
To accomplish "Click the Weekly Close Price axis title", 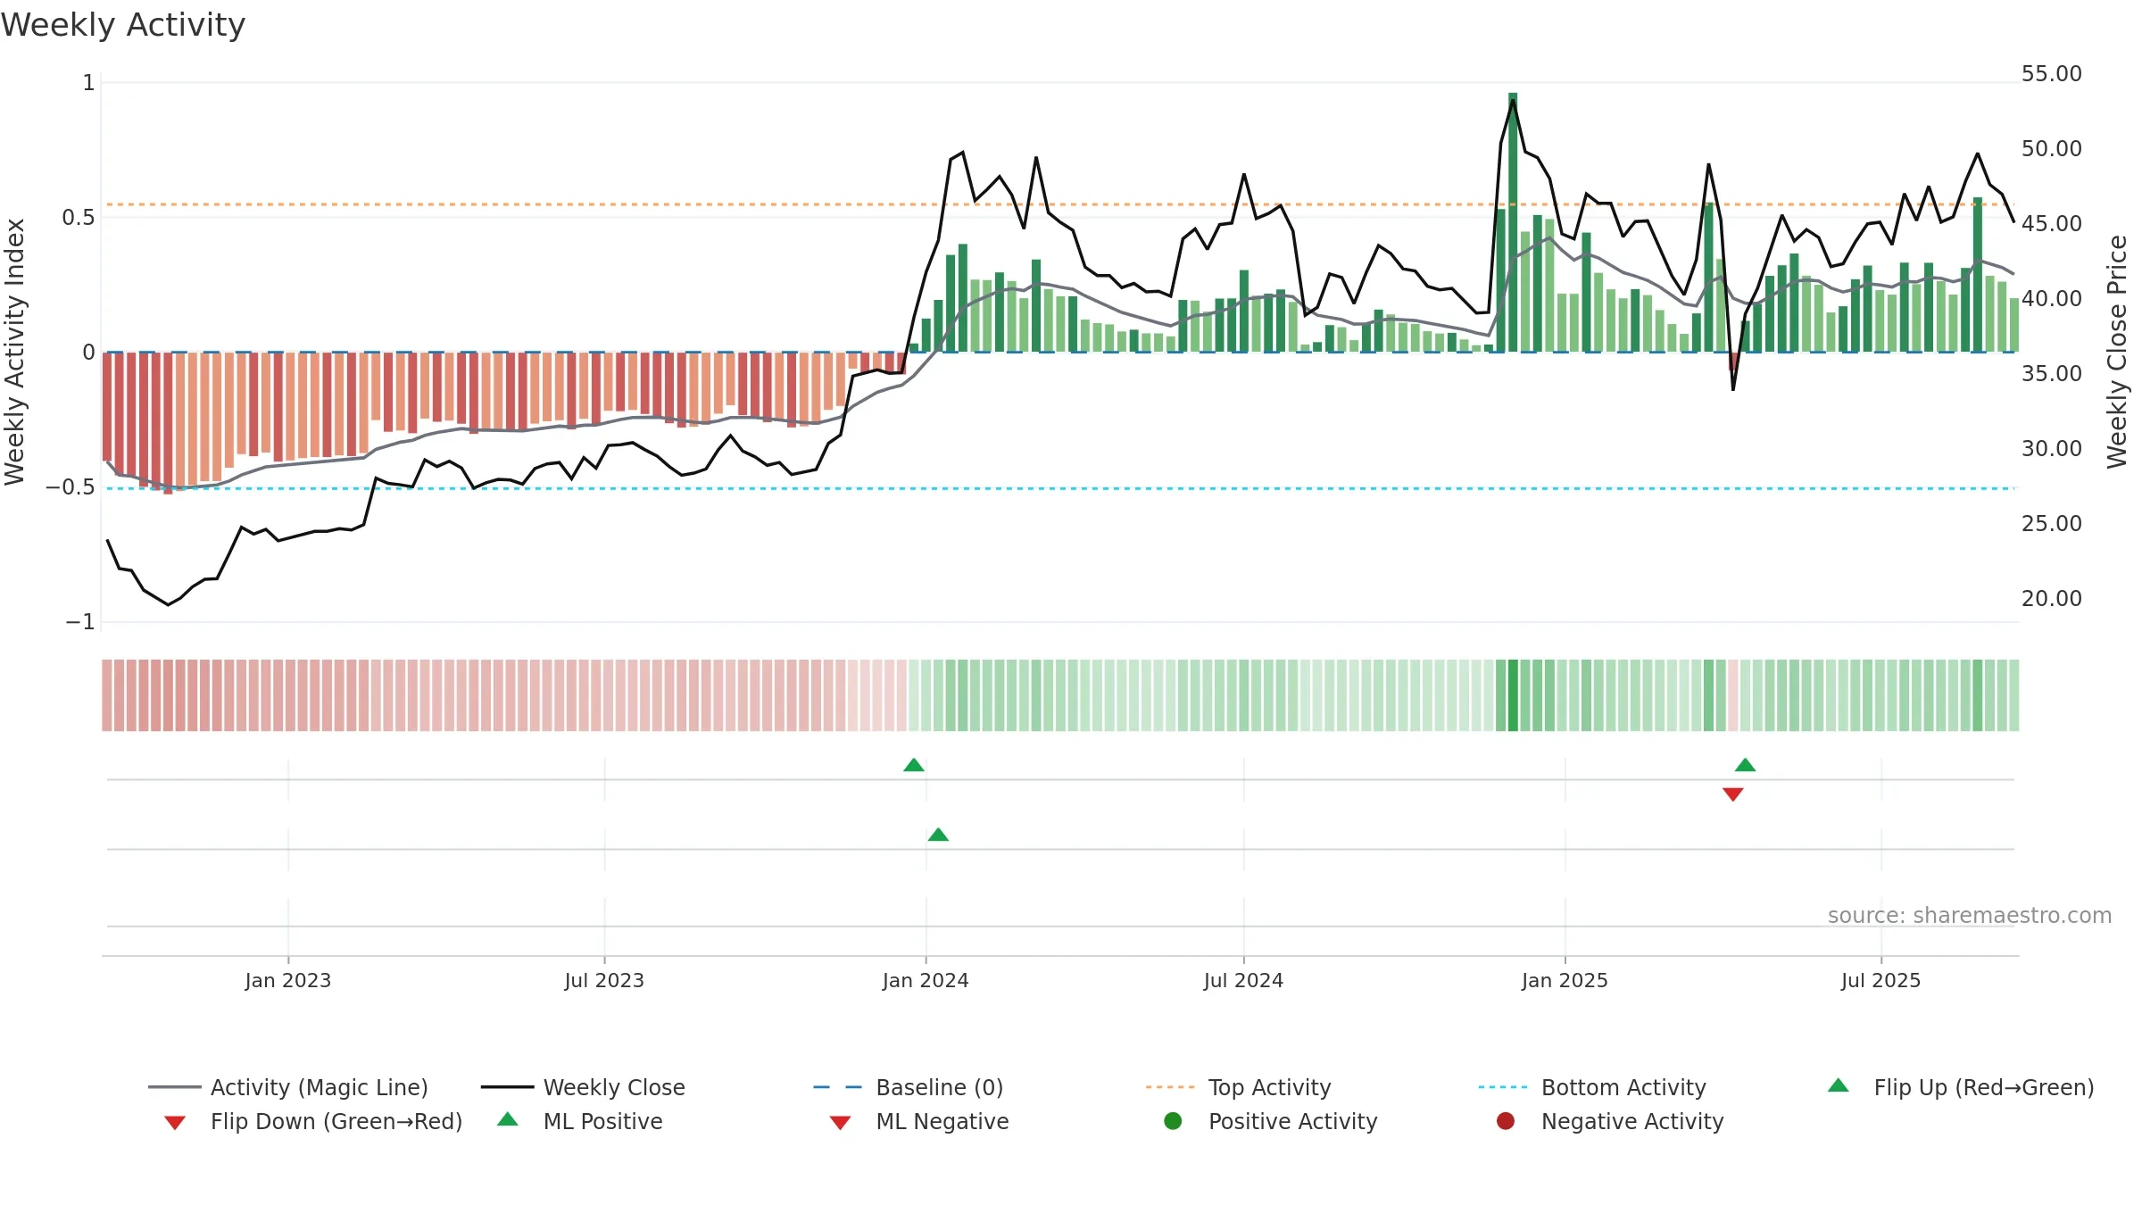I will pos(2117,353).
